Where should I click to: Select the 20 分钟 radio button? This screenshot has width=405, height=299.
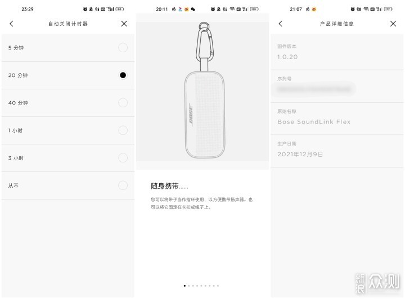point(123,75)
